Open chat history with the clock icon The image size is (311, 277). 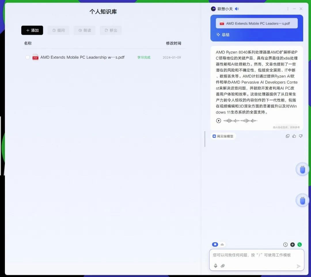point(285,244)
